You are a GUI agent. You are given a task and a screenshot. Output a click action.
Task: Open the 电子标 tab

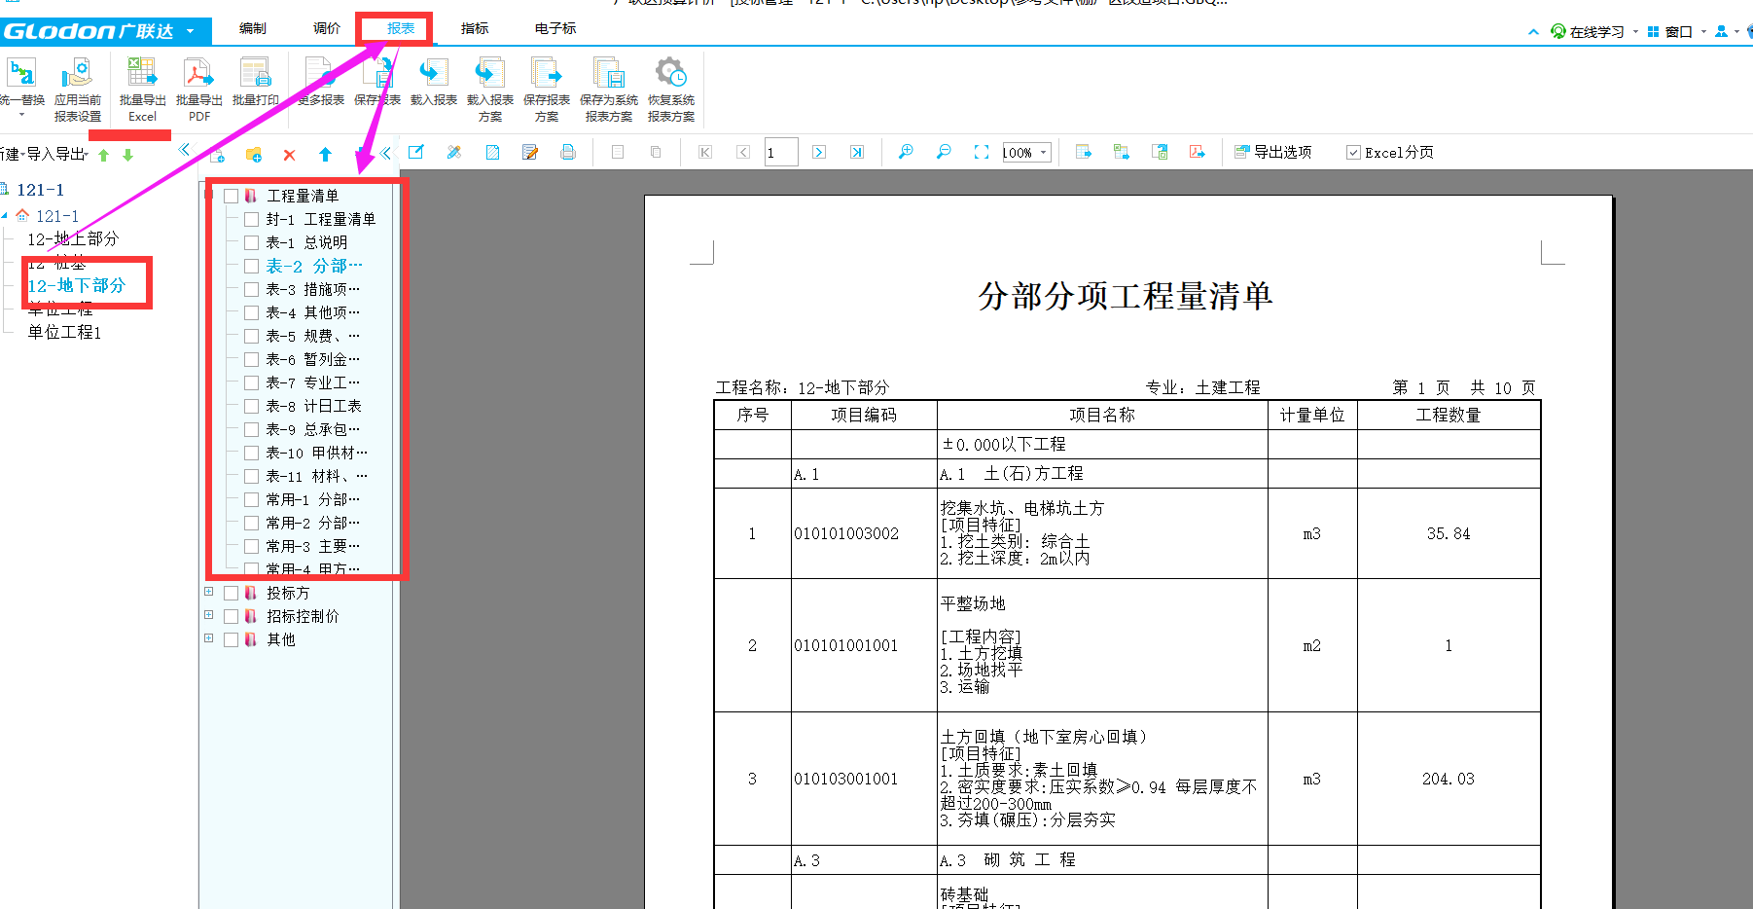point(555,28)
